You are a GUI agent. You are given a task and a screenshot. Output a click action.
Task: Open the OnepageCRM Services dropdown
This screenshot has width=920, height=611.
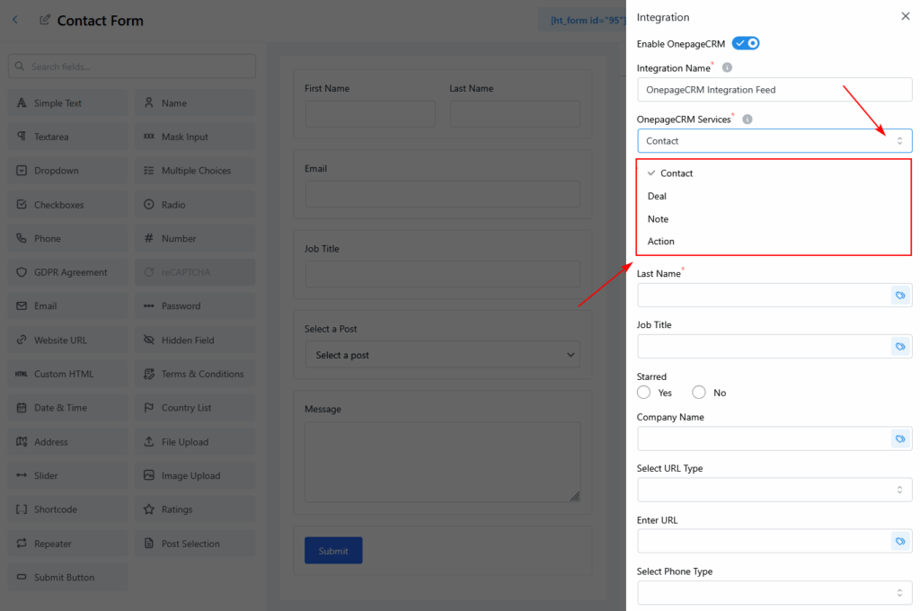[774, 141]
